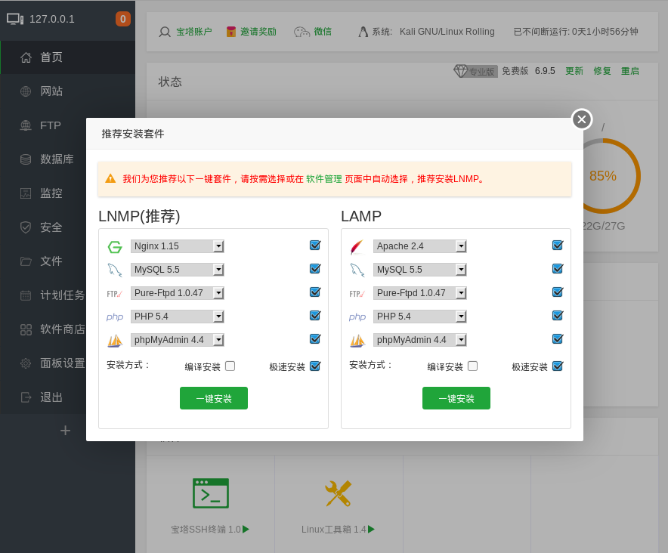Open LNMP PHP 5.4 version dropdown
This screenshot has width=668, height=553.
178,317
